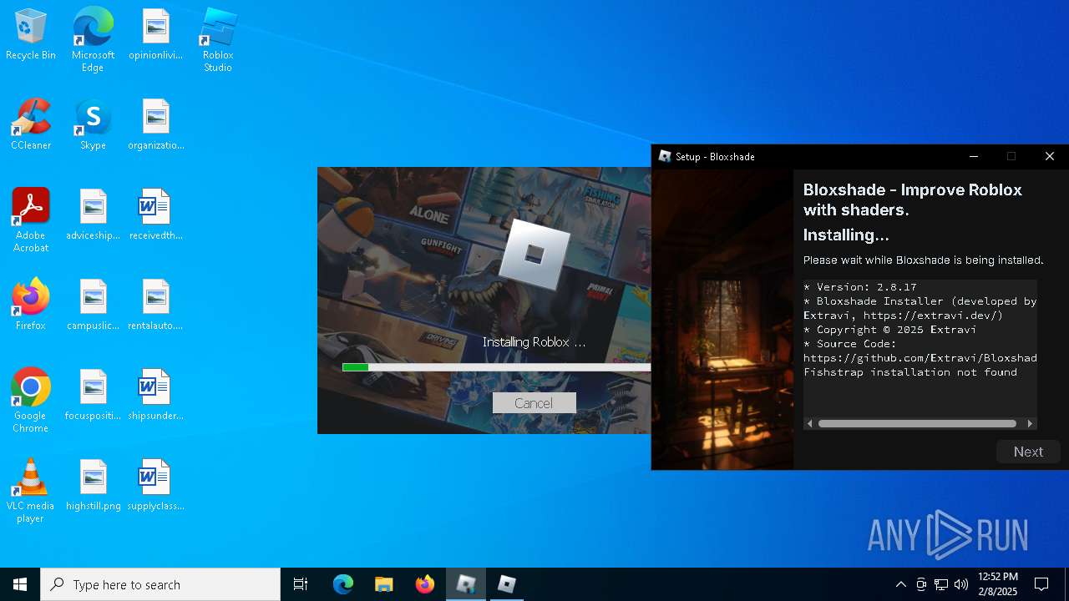
Task: Open the Skype desktop shortcut
Action: click(93, 125)
